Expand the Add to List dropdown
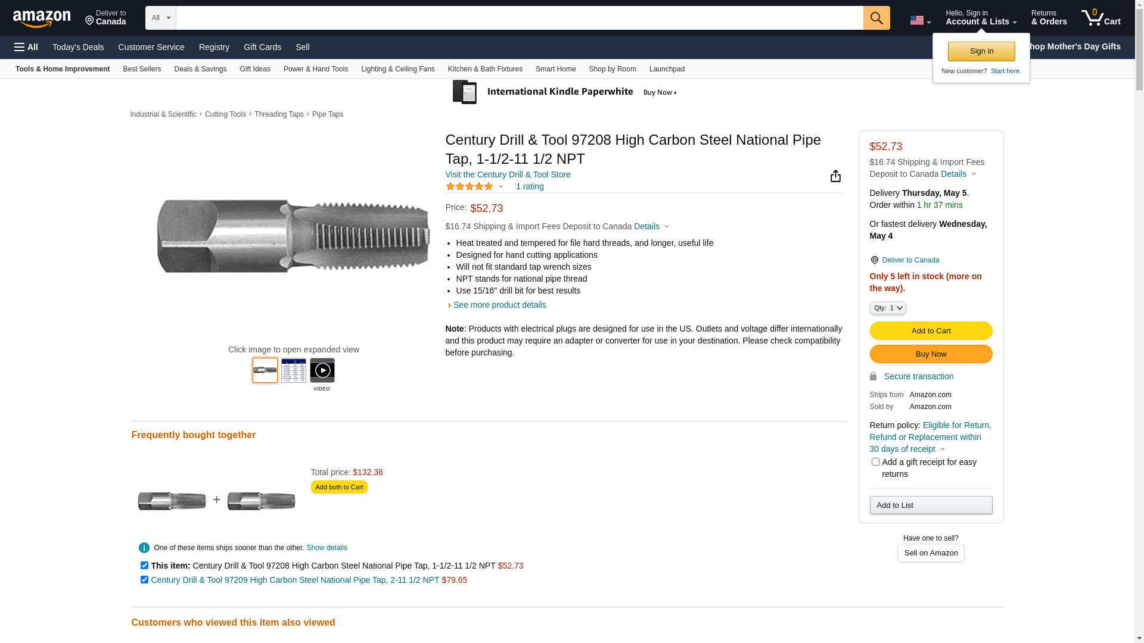1144x643 pixels. tap(930, 505)
